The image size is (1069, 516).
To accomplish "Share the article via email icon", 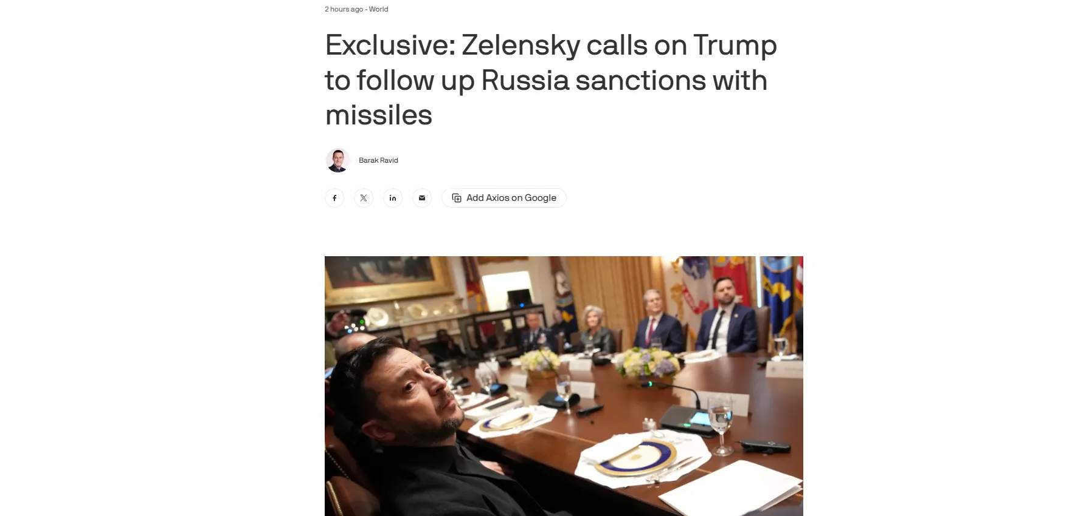I will 422,198.
